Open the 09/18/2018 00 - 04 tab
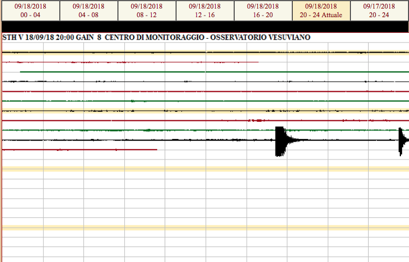 pyautogui.click(x=30, y=11)
